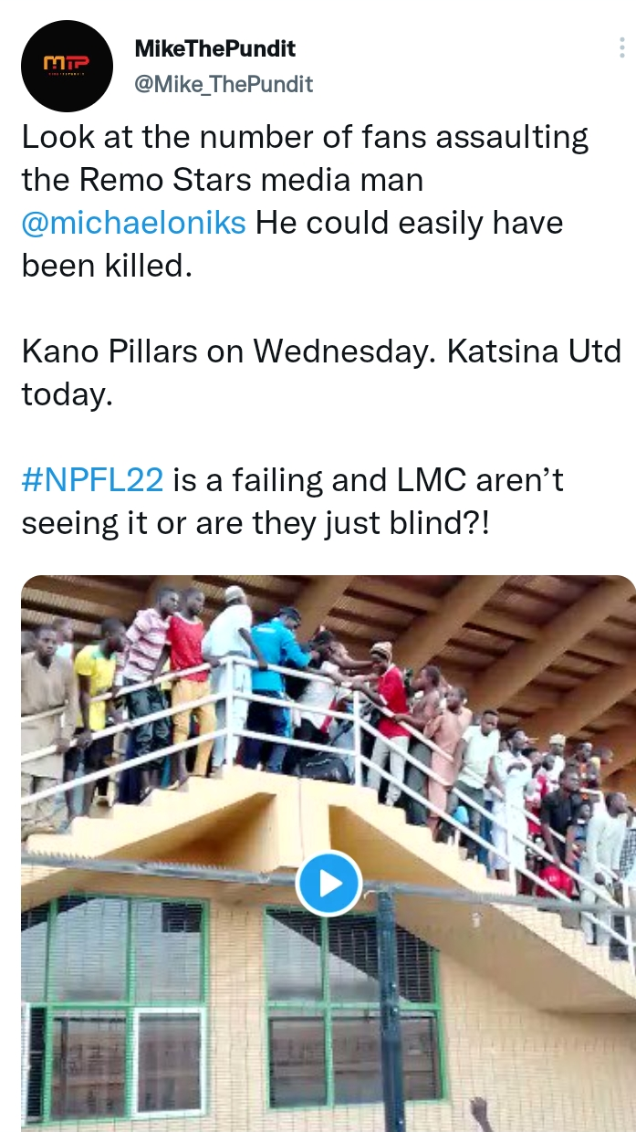636x1132 pixels.
Task: Play the video with the blue play button
Action: pyautogui.click(x=328, y=883)
